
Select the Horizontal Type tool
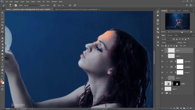tap(2, 60)
